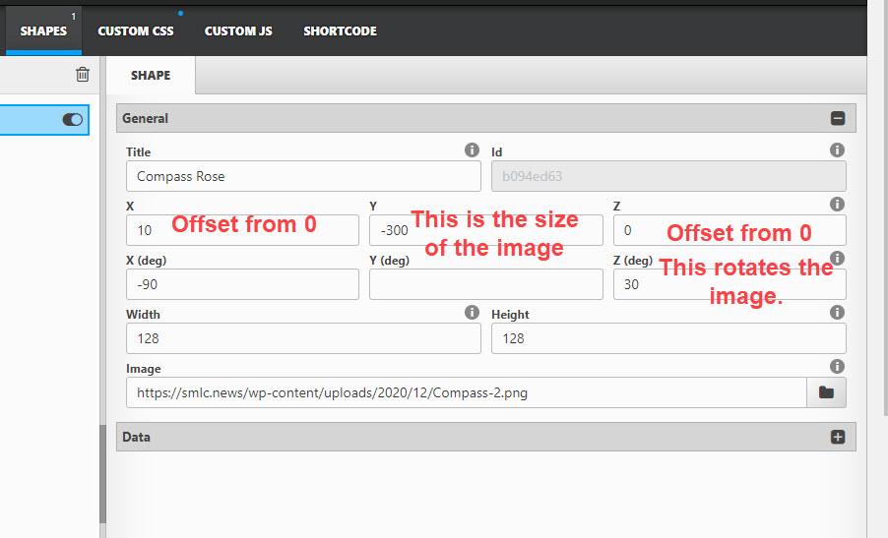The width and height of the screenshot is (888, 538).
Task: Click the trash delete shape icon
Action: point(83,75)
